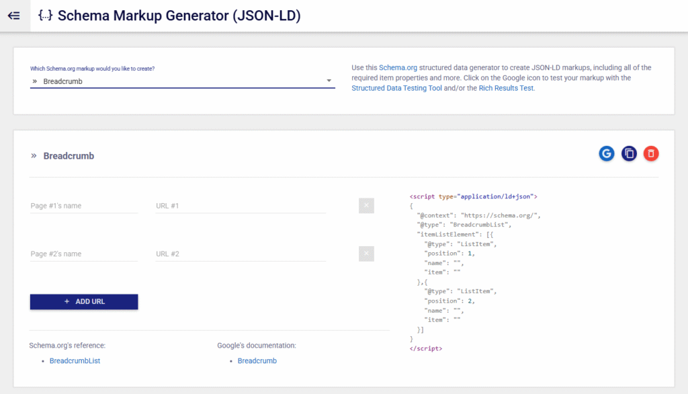Screen dimensions: 688x394
Task: Open the BreadcrumbList reference link
Action: pyautogui.click(x=75, y=360)
